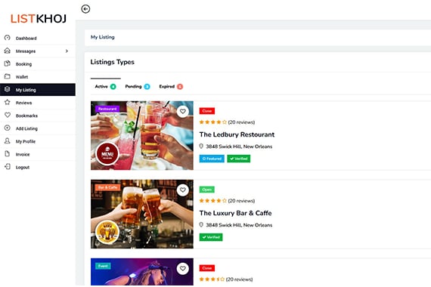Click location pin beside Luxury Bar address

click(x=201, y=224)
